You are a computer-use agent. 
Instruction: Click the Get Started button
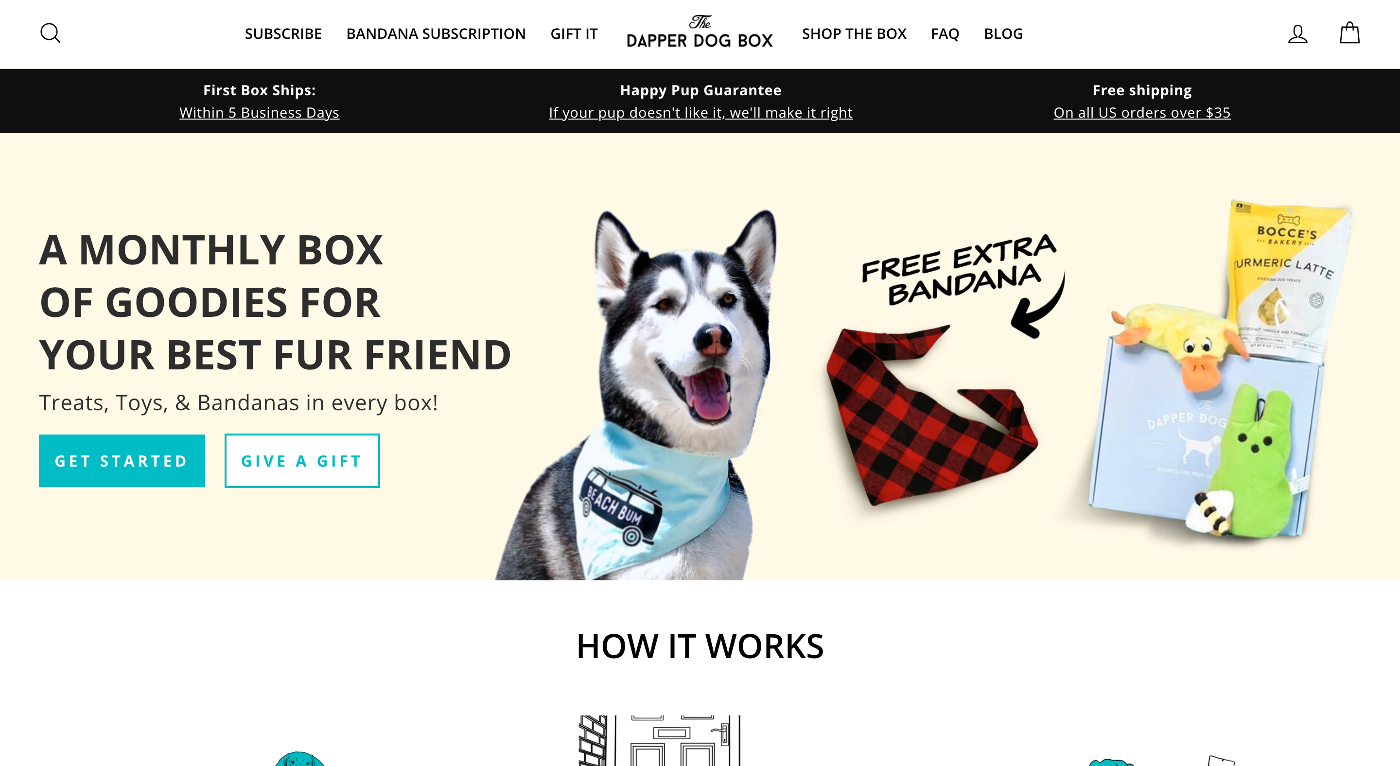[x=122, y=461]
